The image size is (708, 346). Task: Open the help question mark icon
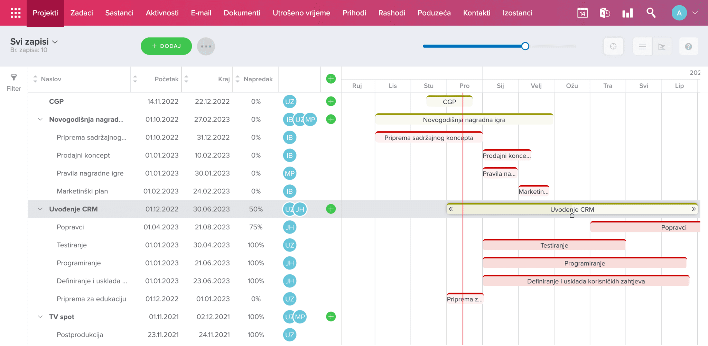point(688,46)
